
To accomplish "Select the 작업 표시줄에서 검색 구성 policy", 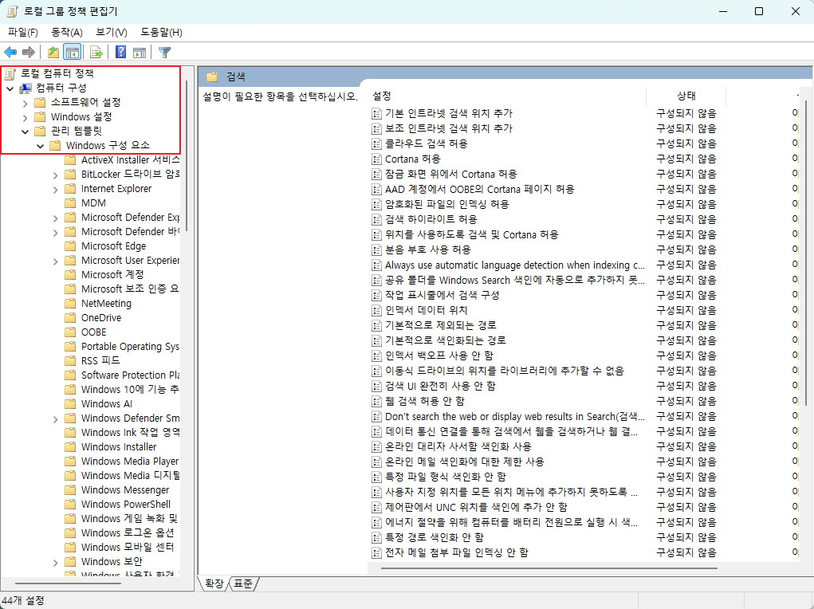I will tap(442, 296).
